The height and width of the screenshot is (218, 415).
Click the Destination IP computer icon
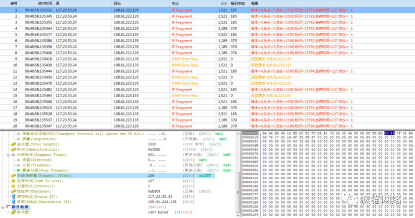tap(13, 202)
